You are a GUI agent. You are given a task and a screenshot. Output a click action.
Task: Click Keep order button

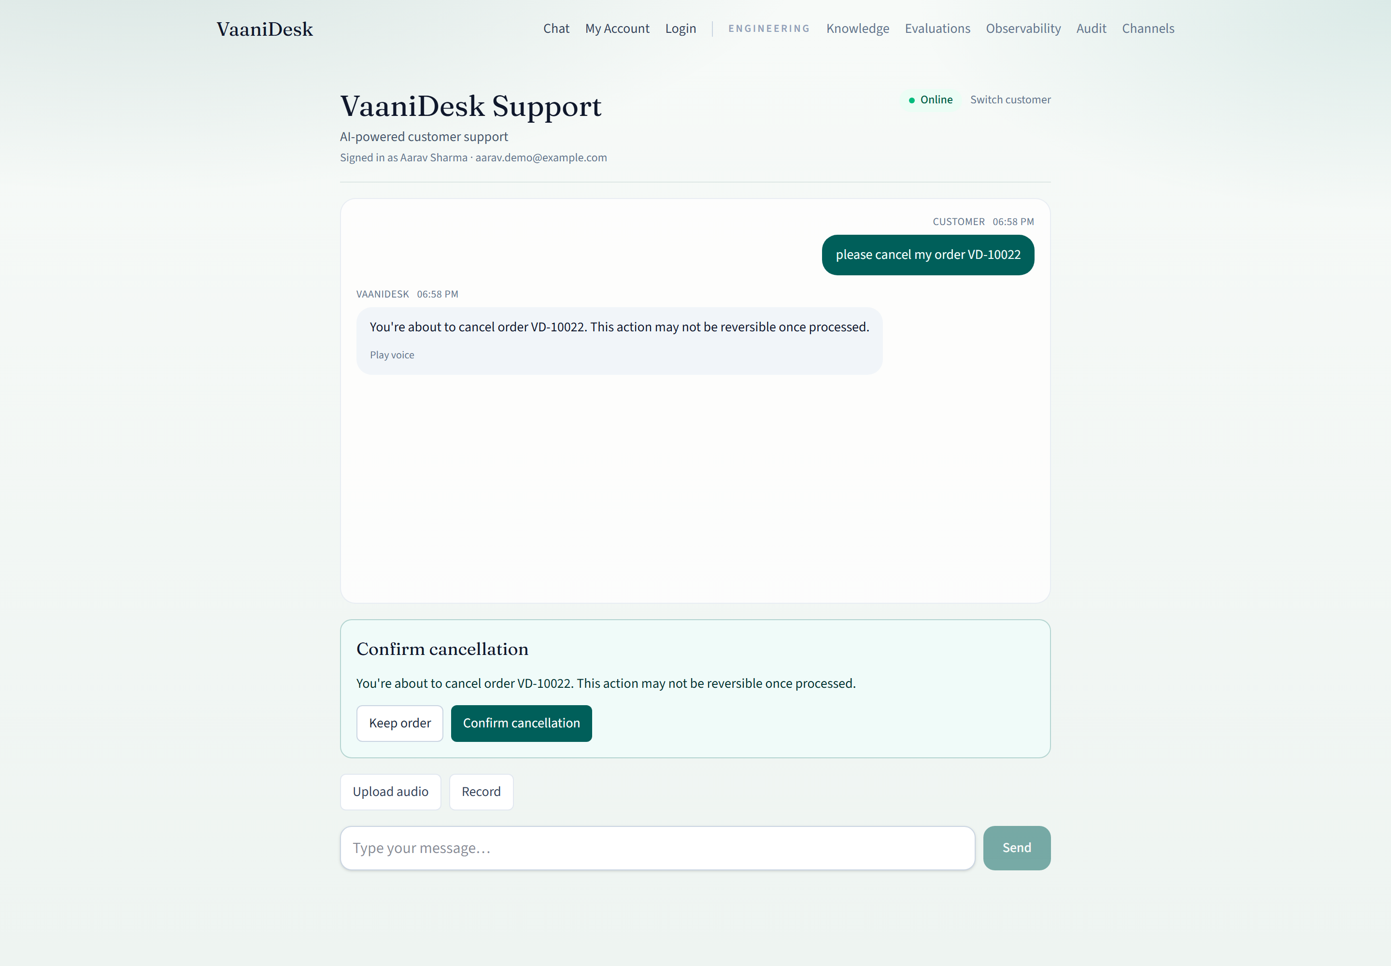coord(399,723)
